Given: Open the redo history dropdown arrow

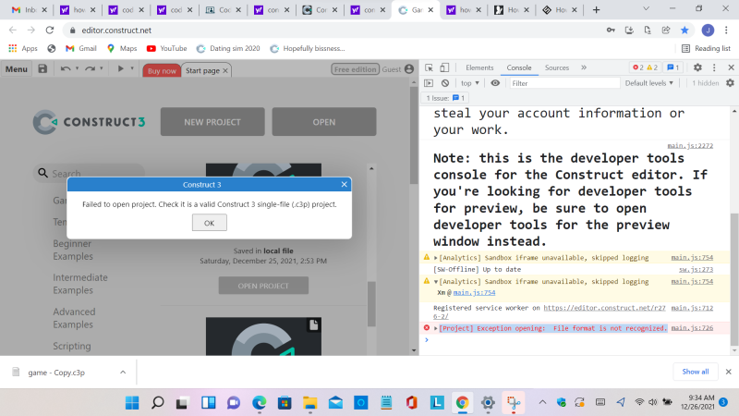Looking at the screenshot, I should (102, 68).
